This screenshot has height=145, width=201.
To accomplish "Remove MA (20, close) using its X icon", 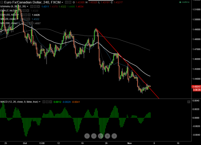I will pyautogui.click(x=29, y=19).
